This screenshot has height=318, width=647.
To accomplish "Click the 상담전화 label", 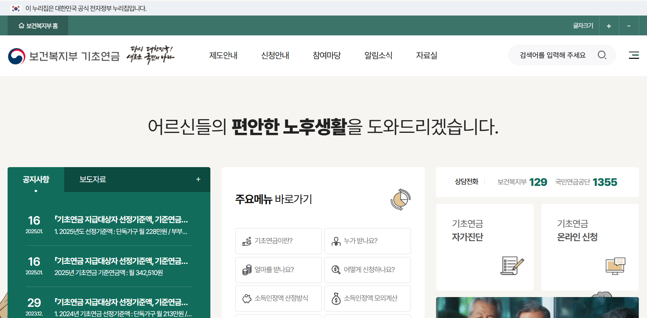I will (x=466, y=182).
